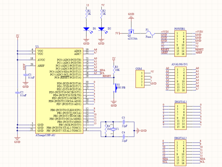Select the POWER1 header block
The width and height of the screenshot is (222, 167).
(x=180, y=43)
